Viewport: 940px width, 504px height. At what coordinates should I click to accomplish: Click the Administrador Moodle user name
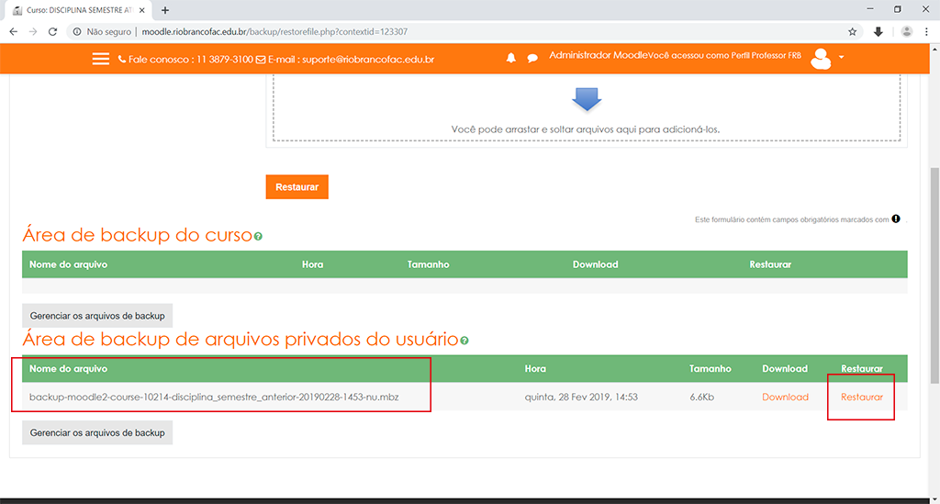coord(599,55)
